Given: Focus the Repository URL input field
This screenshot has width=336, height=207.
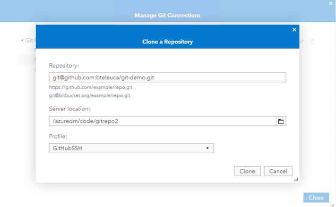Looking at the screenshot, I should (167, 78).
